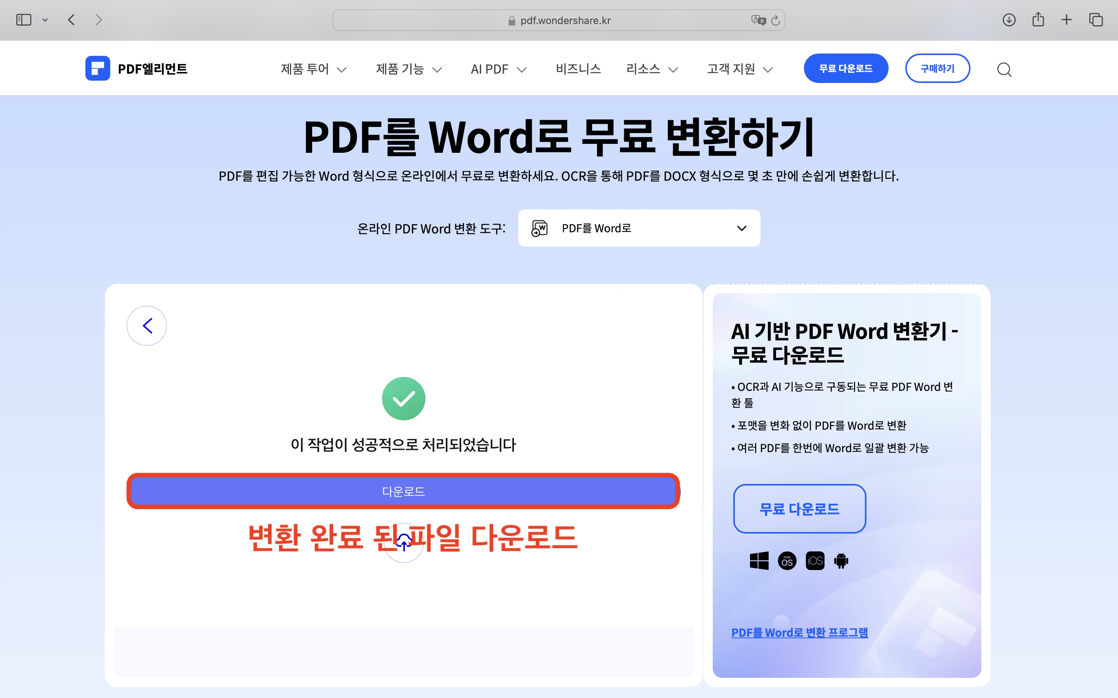The image size is (1118, 698).
Task: Select the Windows platform icon
Action: (759, 560)
